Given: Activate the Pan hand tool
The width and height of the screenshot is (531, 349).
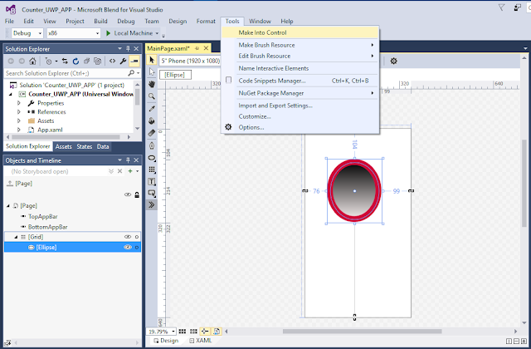Looking at the screenshot, I should (x=152, y=84).
